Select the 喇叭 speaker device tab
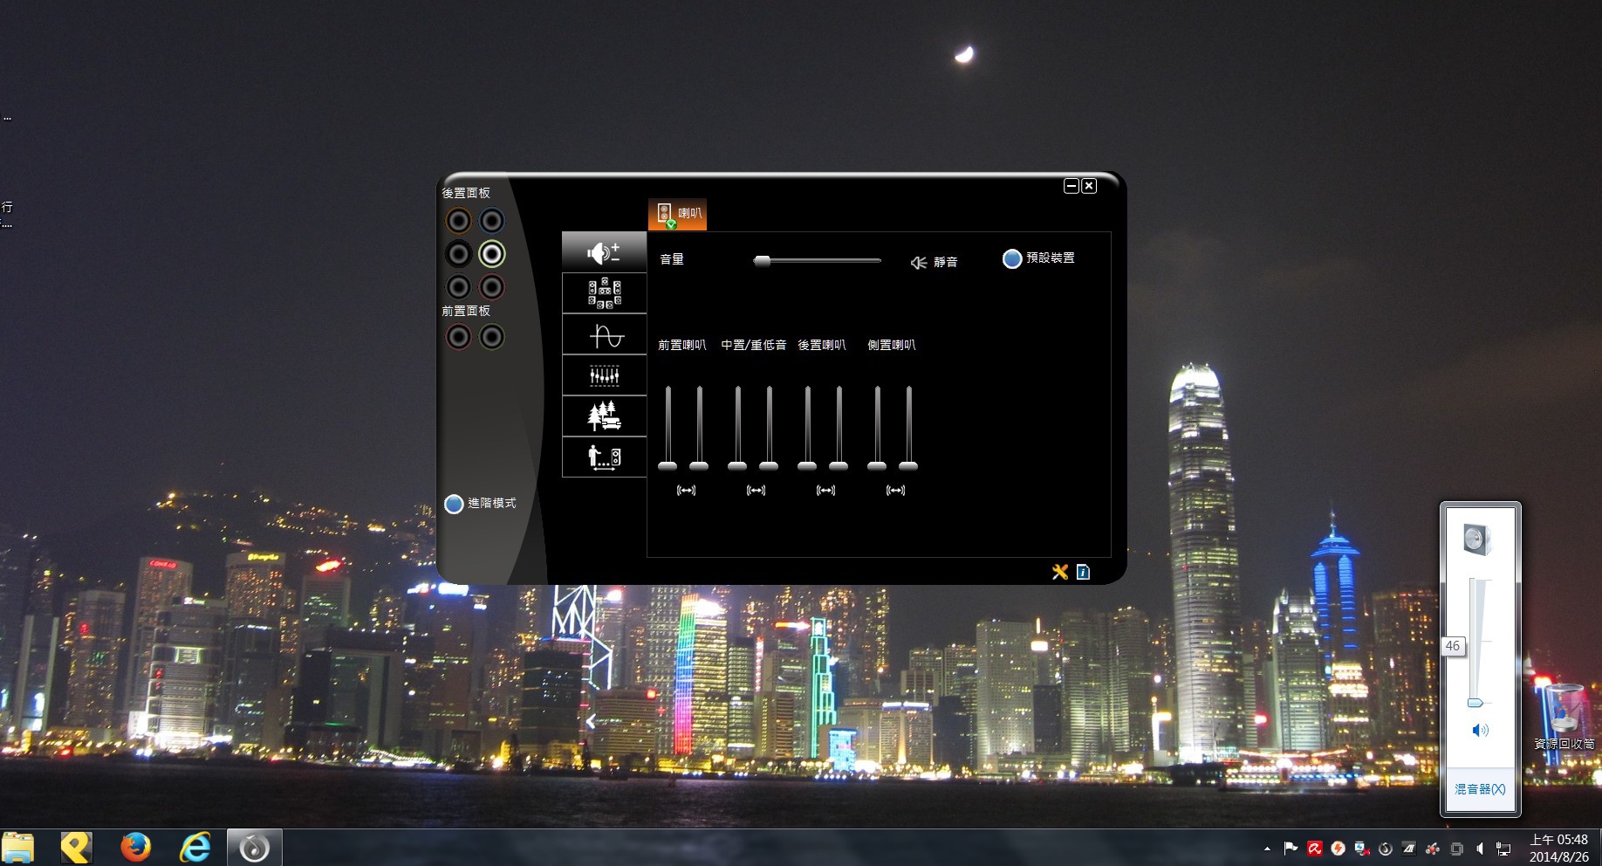 tap(677, 214)
